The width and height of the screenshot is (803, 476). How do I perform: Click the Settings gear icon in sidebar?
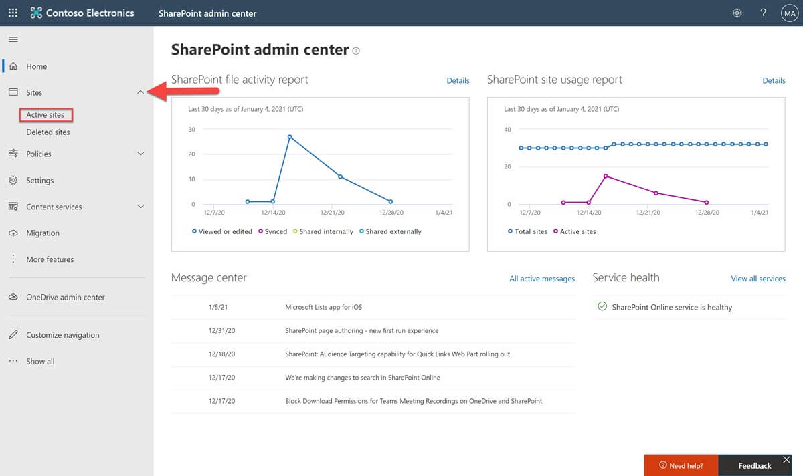[x=13, y=181]
